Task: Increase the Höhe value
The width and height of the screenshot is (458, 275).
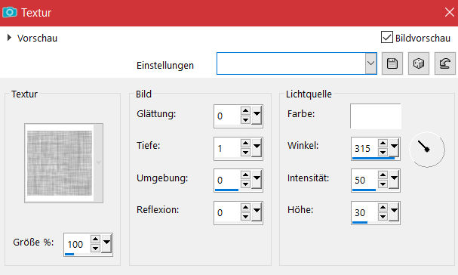Action: click(x=383, y=208)
